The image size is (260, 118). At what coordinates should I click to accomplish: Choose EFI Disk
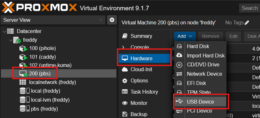tap(200, 83)
